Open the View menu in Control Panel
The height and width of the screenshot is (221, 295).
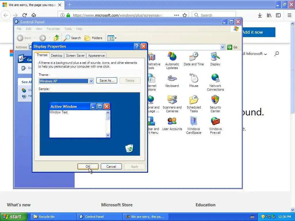click(x=39, y=29)
